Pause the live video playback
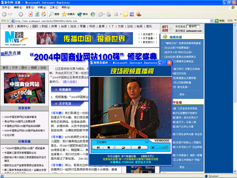 (98, 147)
